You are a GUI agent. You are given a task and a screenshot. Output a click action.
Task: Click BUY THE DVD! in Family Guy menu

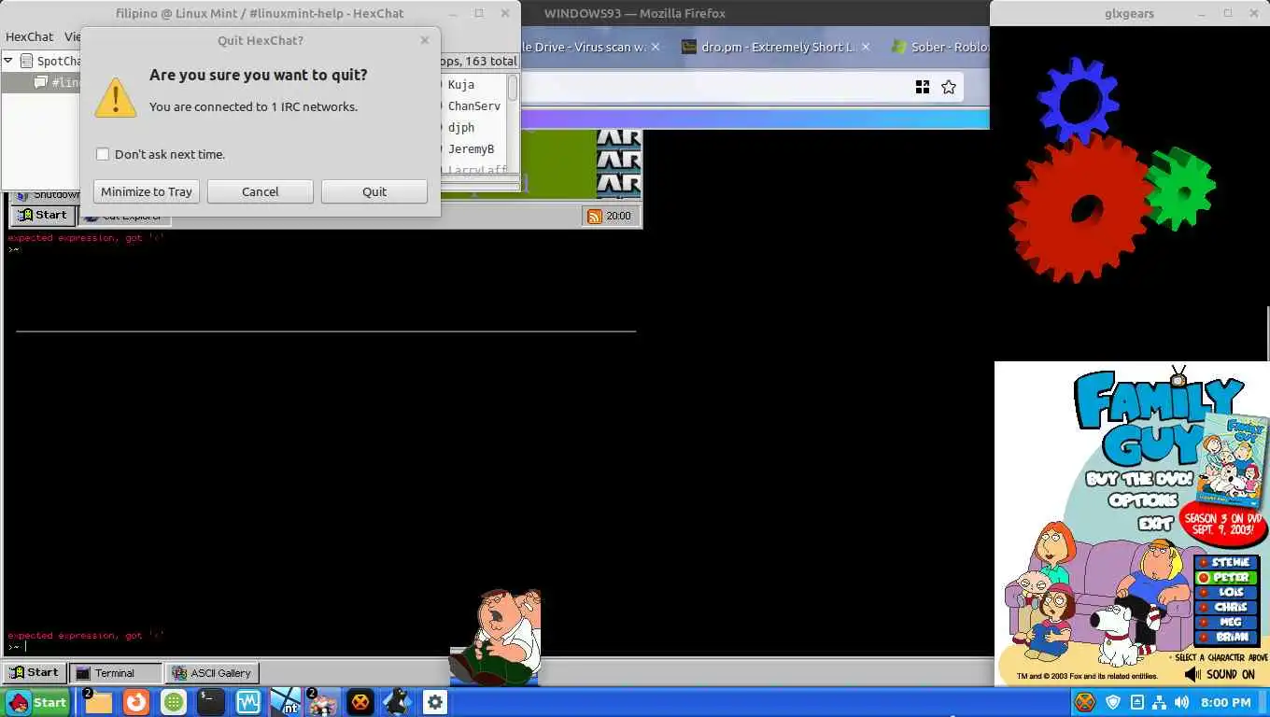coord(1139,480)
